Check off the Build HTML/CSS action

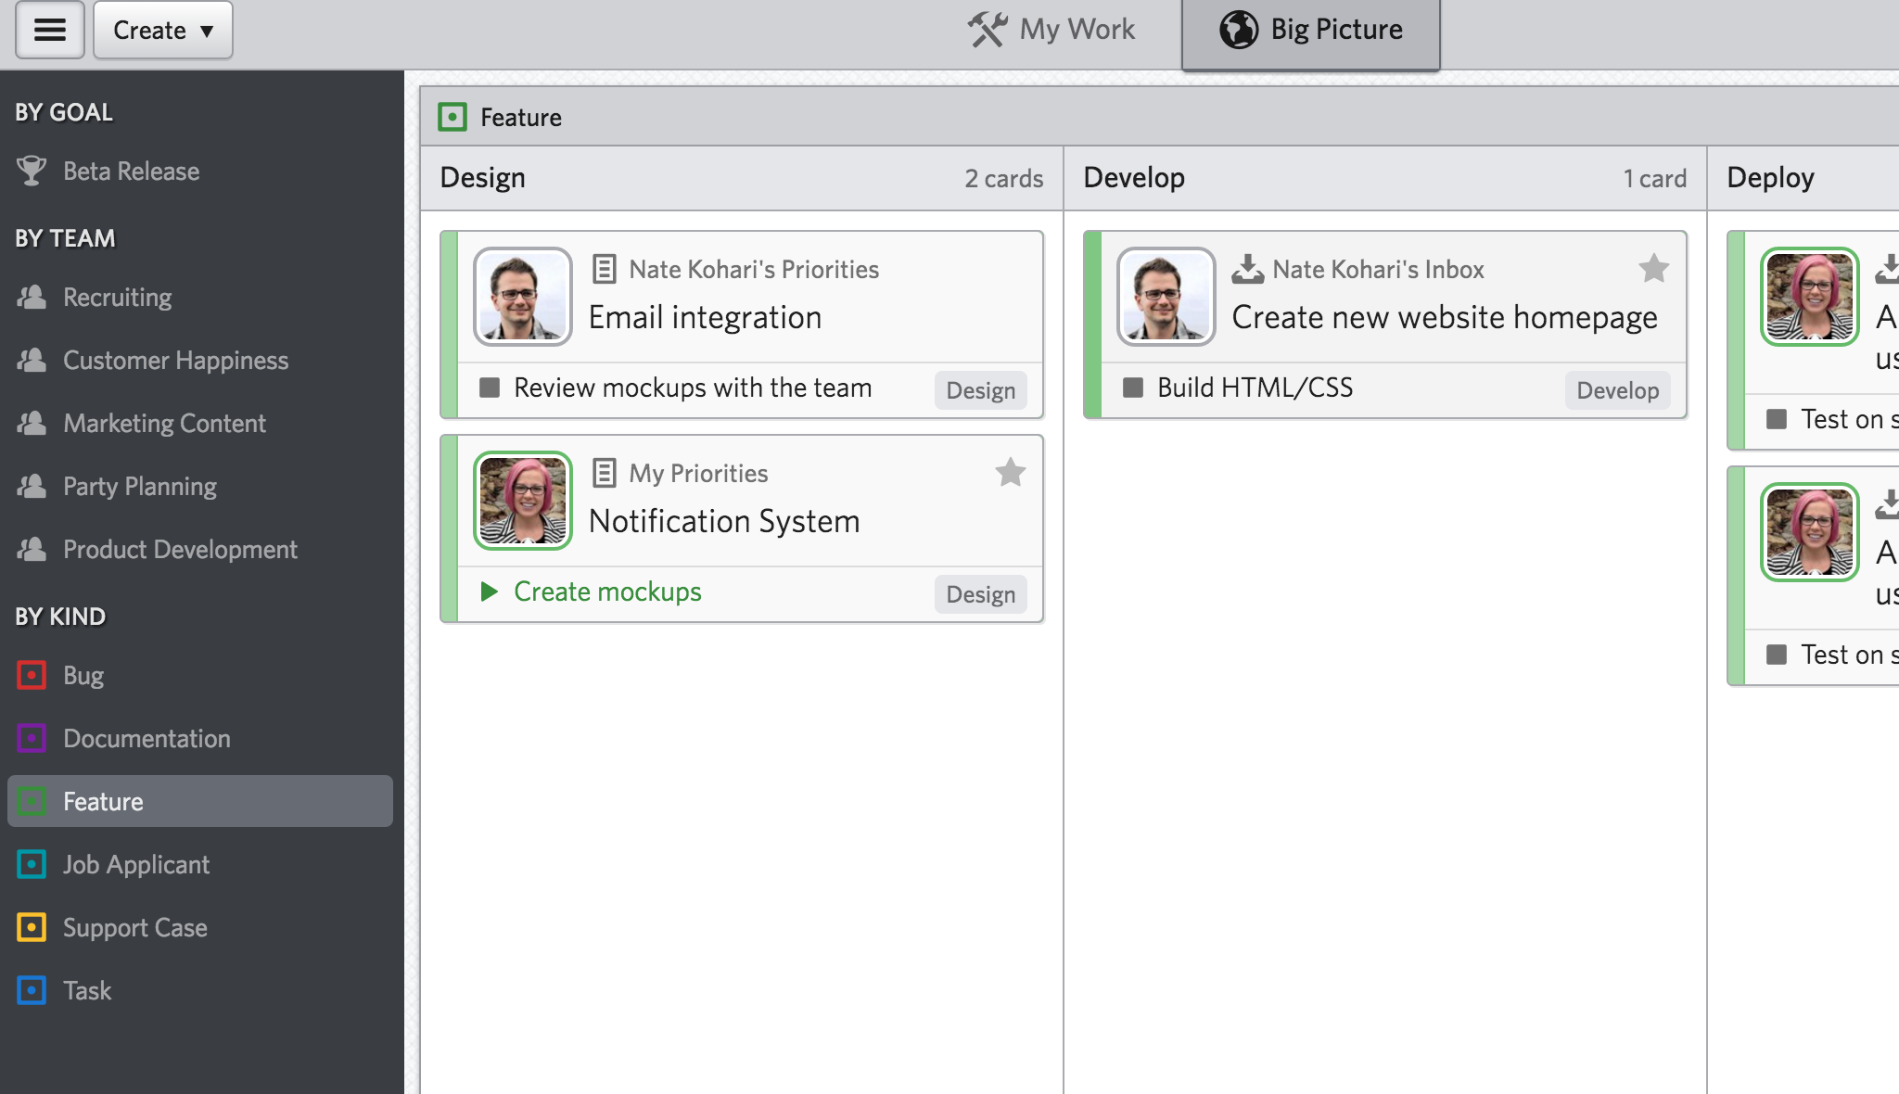pos(1133,388)
